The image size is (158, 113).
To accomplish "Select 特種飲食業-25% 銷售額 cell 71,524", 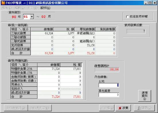I will pos(49,69).
